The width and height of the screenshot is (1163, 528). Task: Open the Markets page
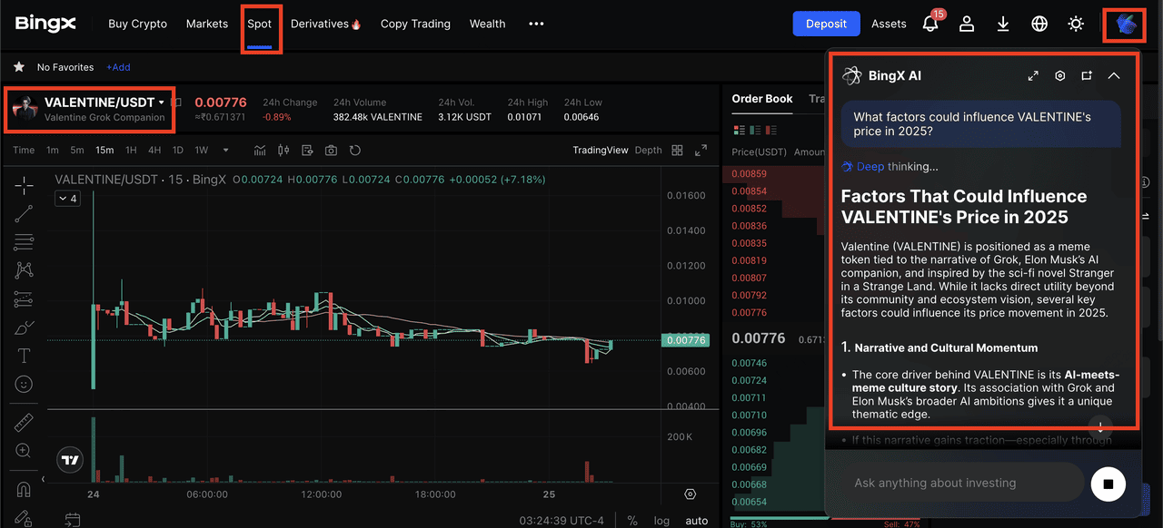[x=207, y=24]
